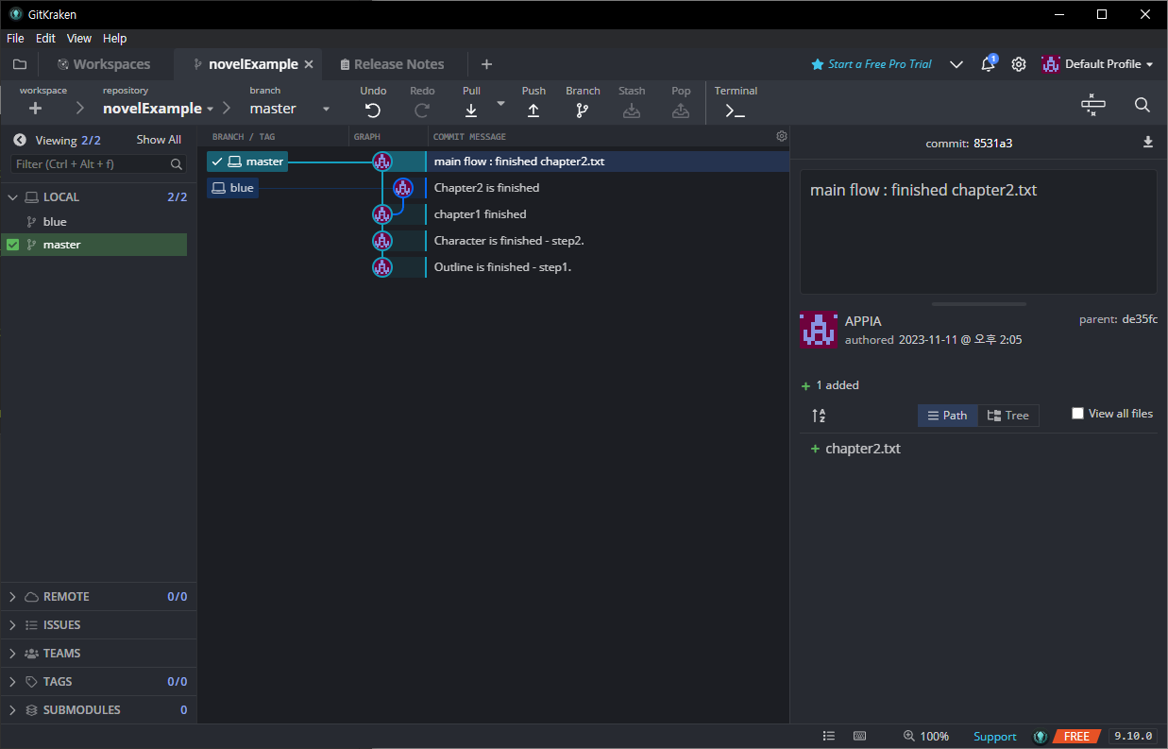Viewport: 1168px width, 749px height.
Task: Click the download icon beside commit 8531a3
Action: [1148, 143]
